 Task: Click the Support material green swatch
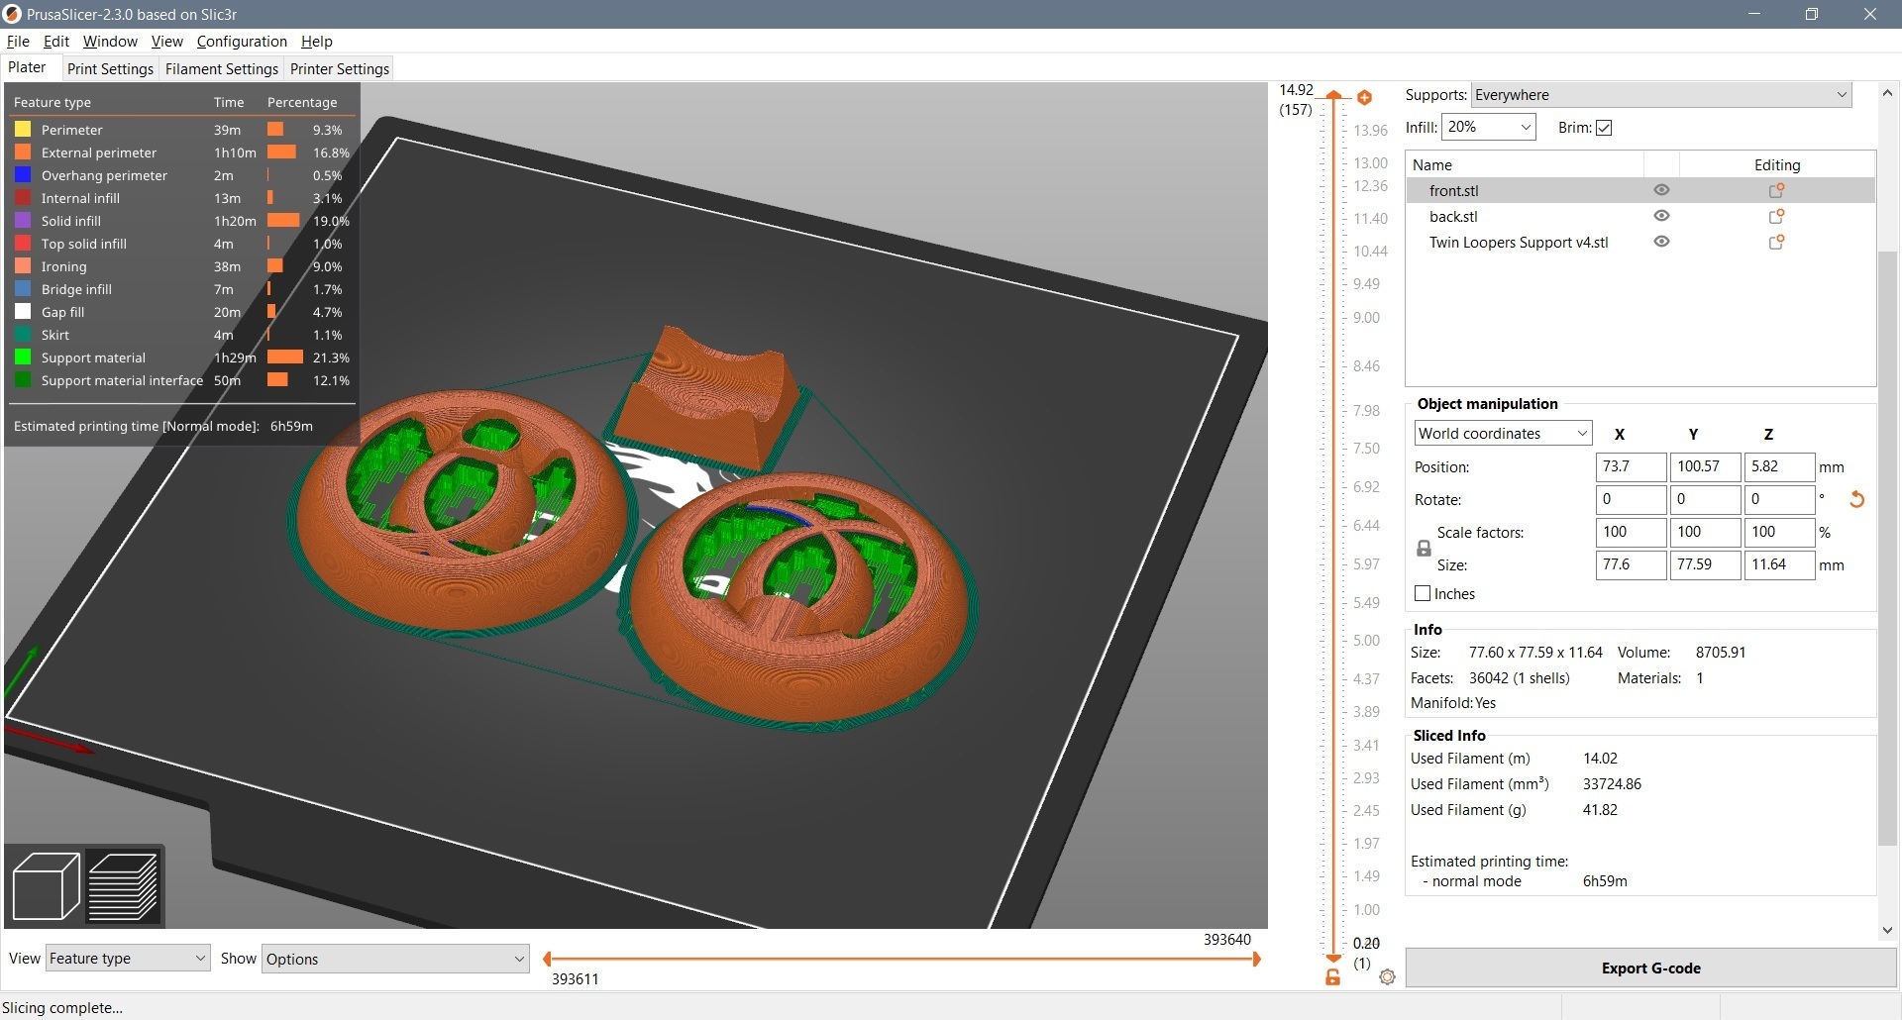click(x=23, y=357)
